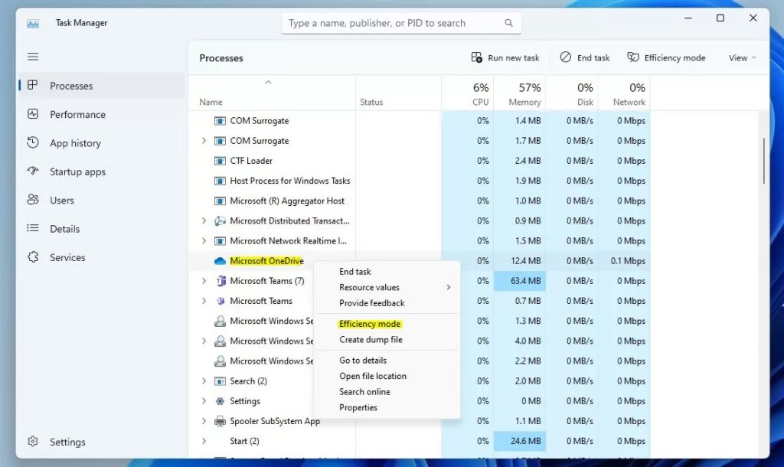
Task: Click the Run new task button
Action: pos(505,58)
